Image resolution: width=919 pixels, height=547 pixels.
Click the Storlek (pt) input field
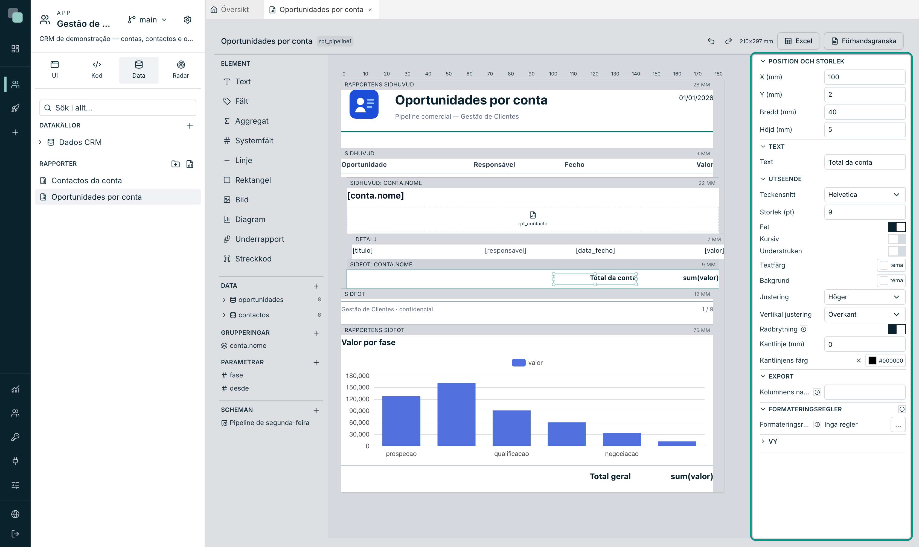(865, 212)
